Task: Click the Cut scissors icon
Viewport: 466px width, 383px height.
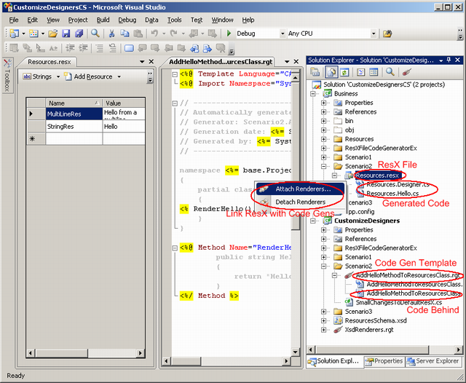Action: 111,33
